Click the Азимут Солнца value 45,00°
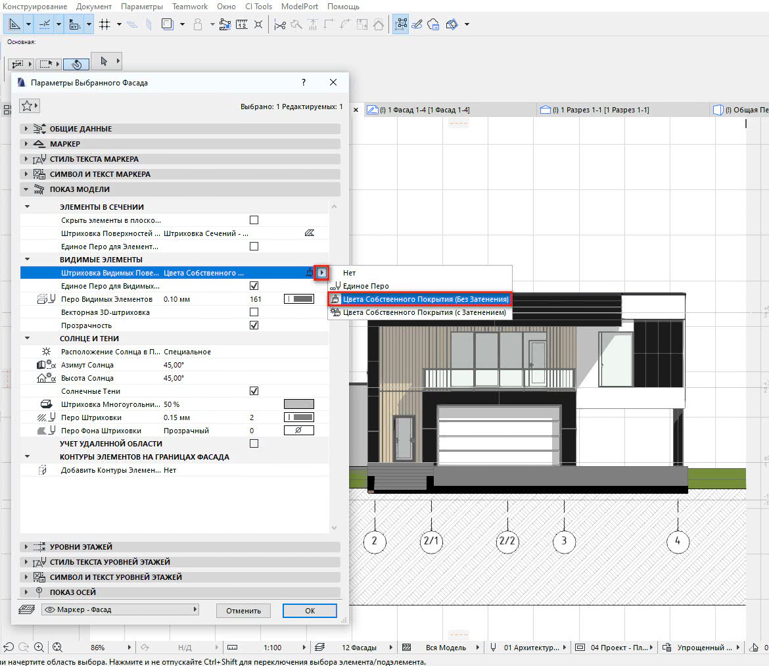 coord(174,365)
